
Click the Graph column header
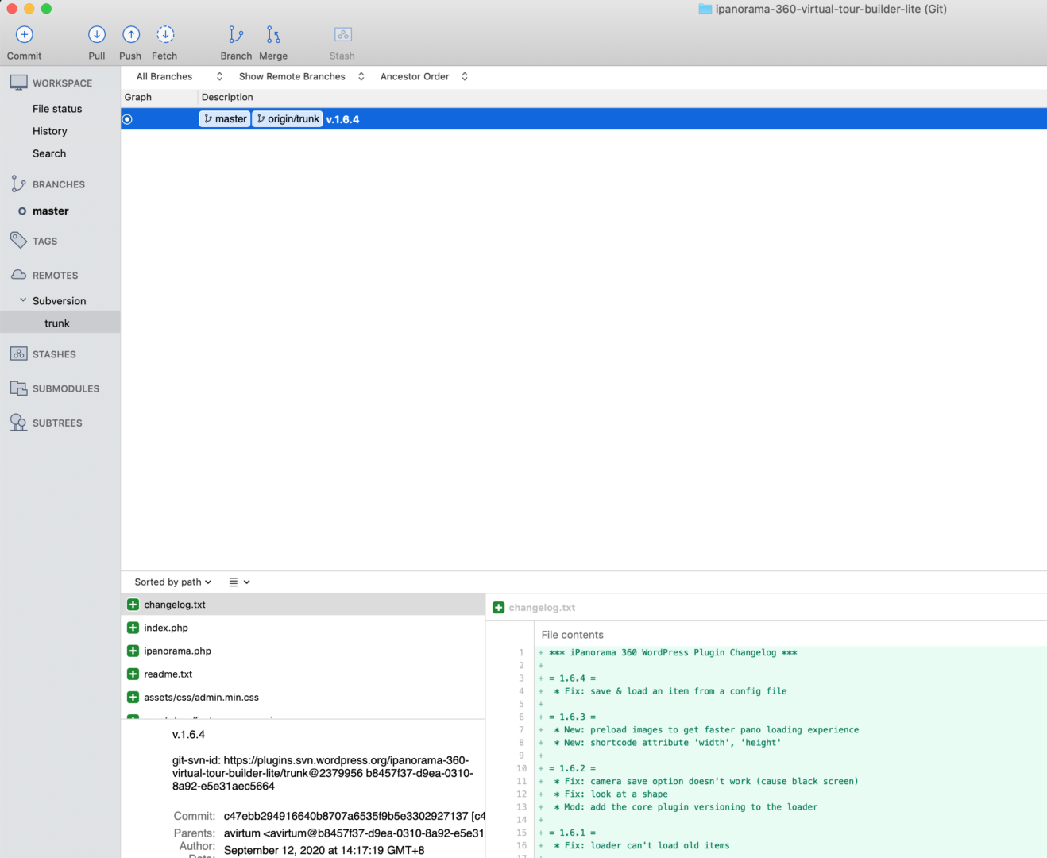pos(138,97)
